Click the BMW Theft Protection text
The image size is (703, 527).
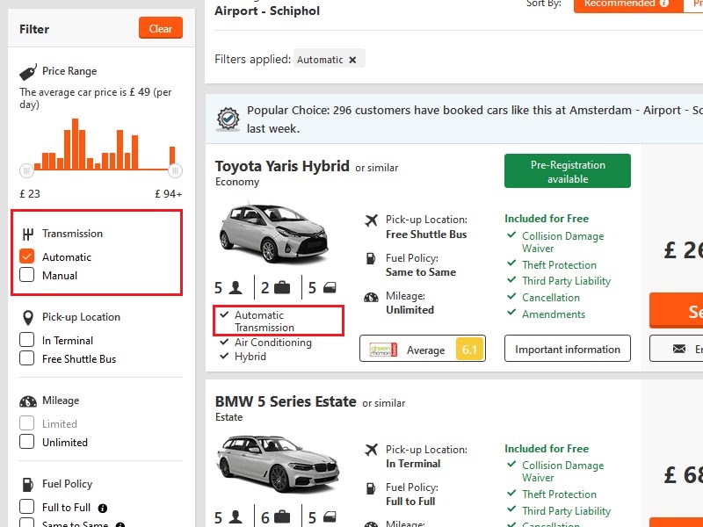559,495
